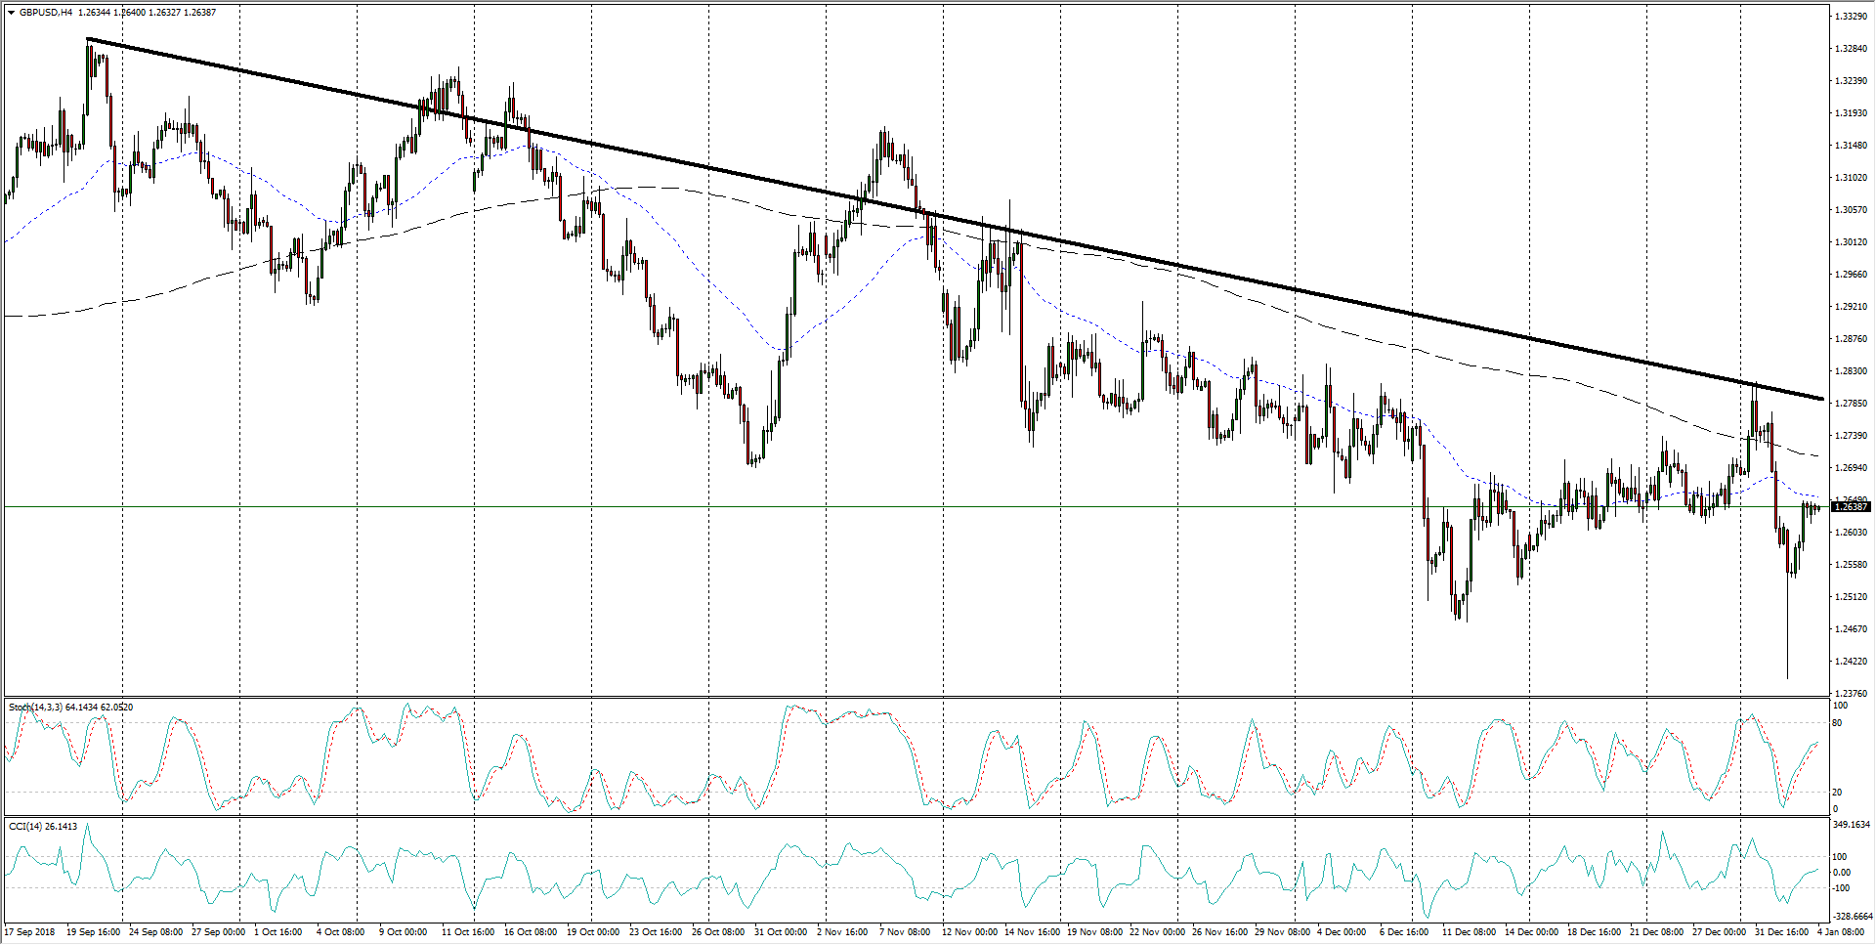Click the 16 Oct 08:00 time label
Screen dimensions: 1876x945
coord(531,932)
